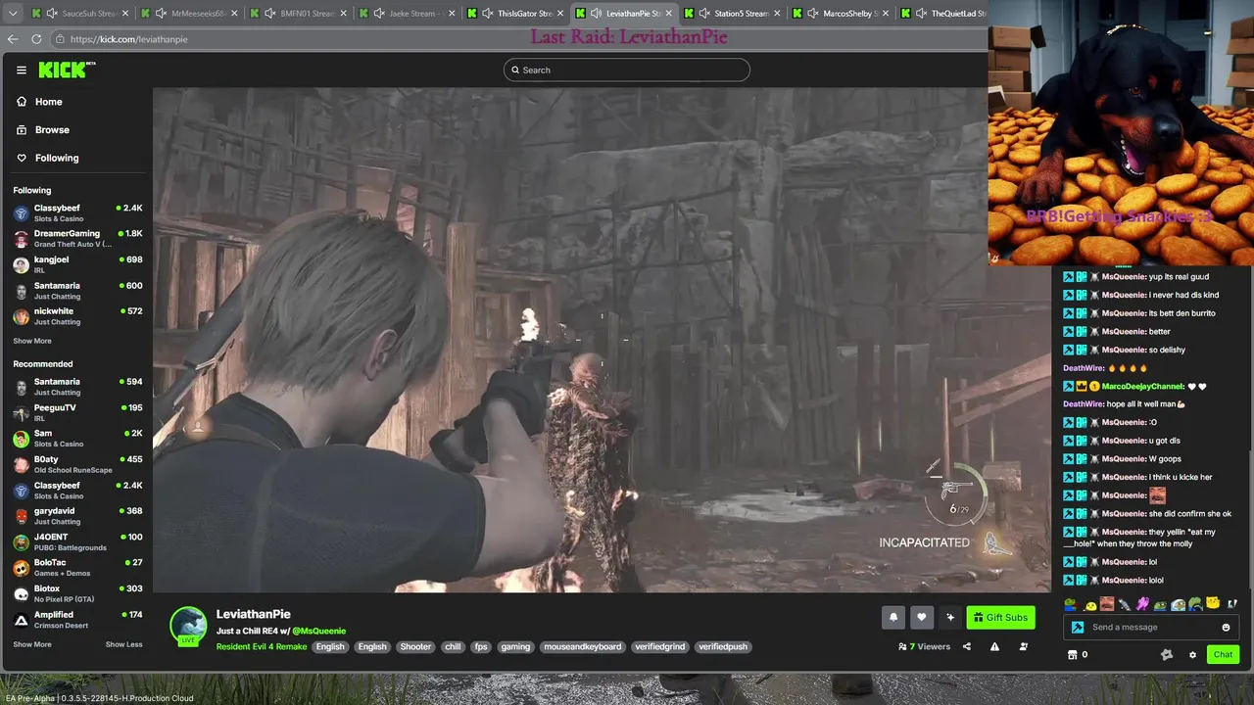Click the Resident Evil stream video player

click(602, 340)
